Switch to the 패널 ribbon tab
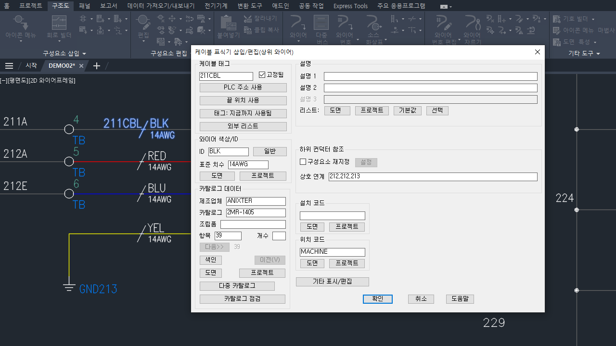The image size is (616, 346). [85, 6]
